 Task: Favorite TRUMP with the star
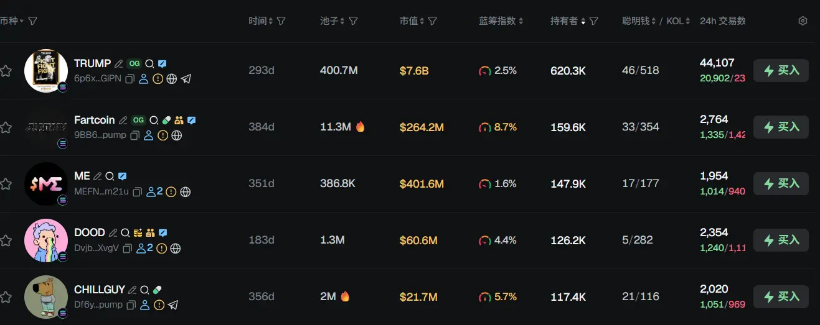[x=6, y=71]
